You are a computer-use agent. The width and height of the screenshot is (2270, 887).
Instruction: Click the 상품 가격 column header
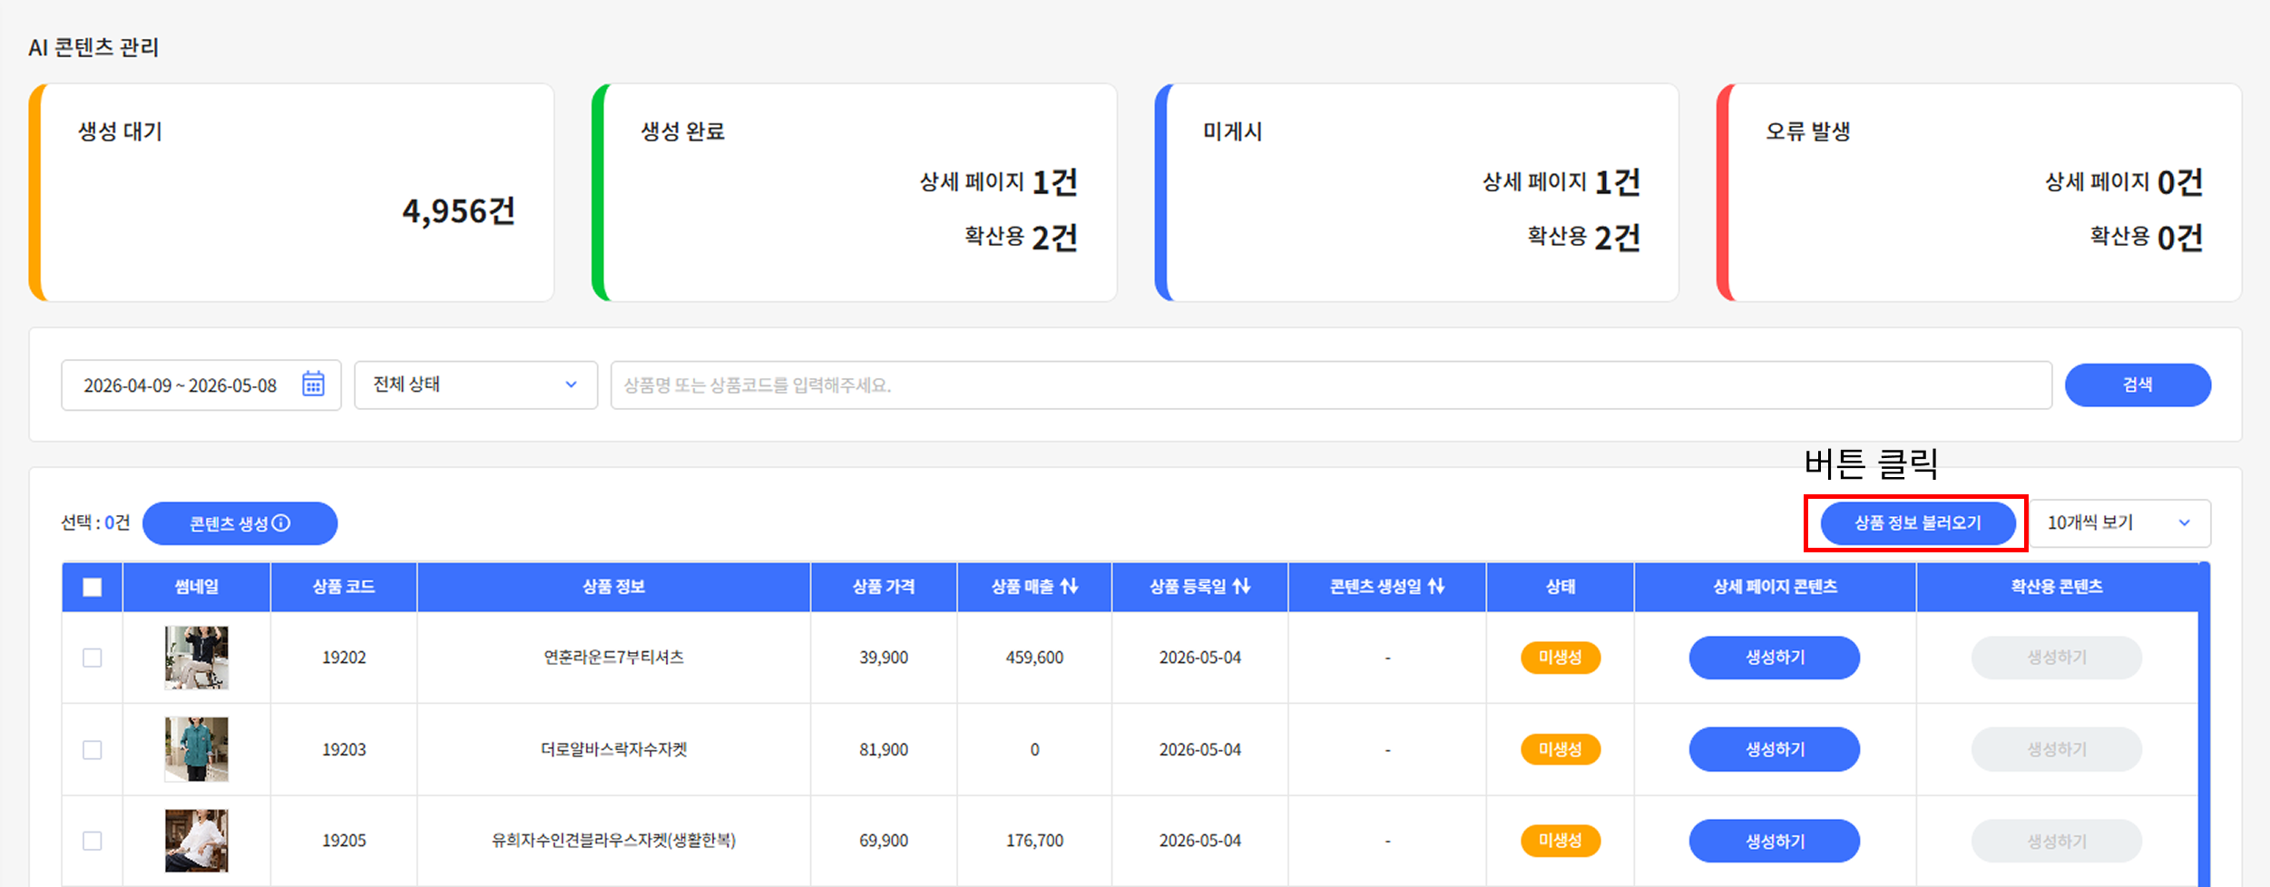884,587
